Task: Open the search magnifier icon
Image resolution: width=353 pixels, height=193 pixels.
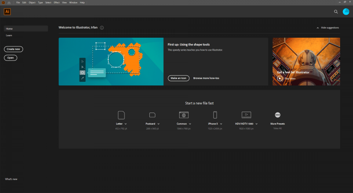Action: [x=336, y=11]
